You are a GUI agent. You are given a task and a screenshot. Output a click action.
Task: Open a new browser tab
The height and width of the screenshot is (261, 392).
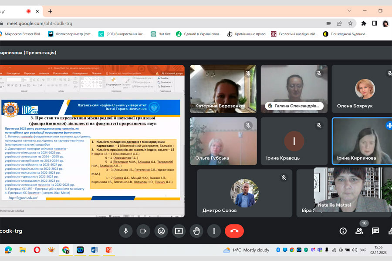(x=50, y=11)
